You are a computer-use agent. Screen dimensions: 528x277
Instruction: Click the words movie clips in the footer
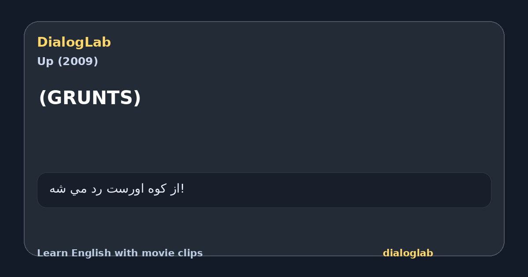(x=176, y=253)
